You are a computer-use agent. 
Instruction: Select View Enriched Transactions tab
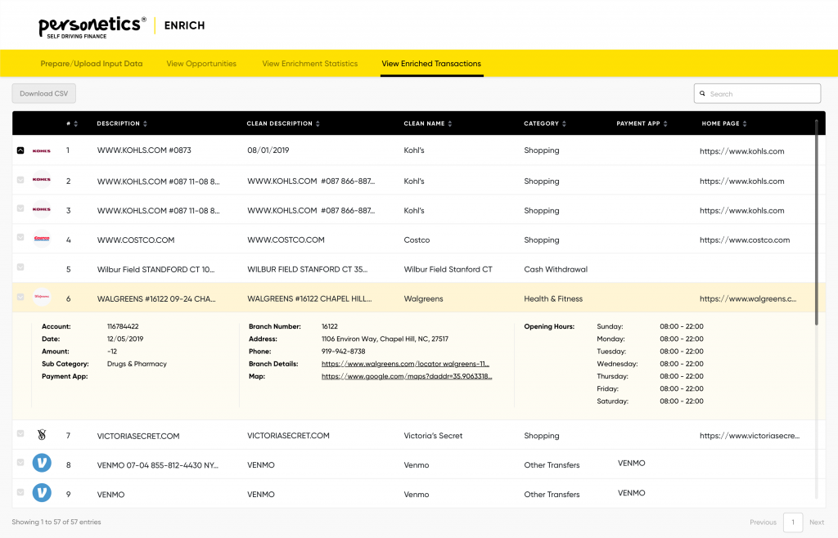[431, 64]
